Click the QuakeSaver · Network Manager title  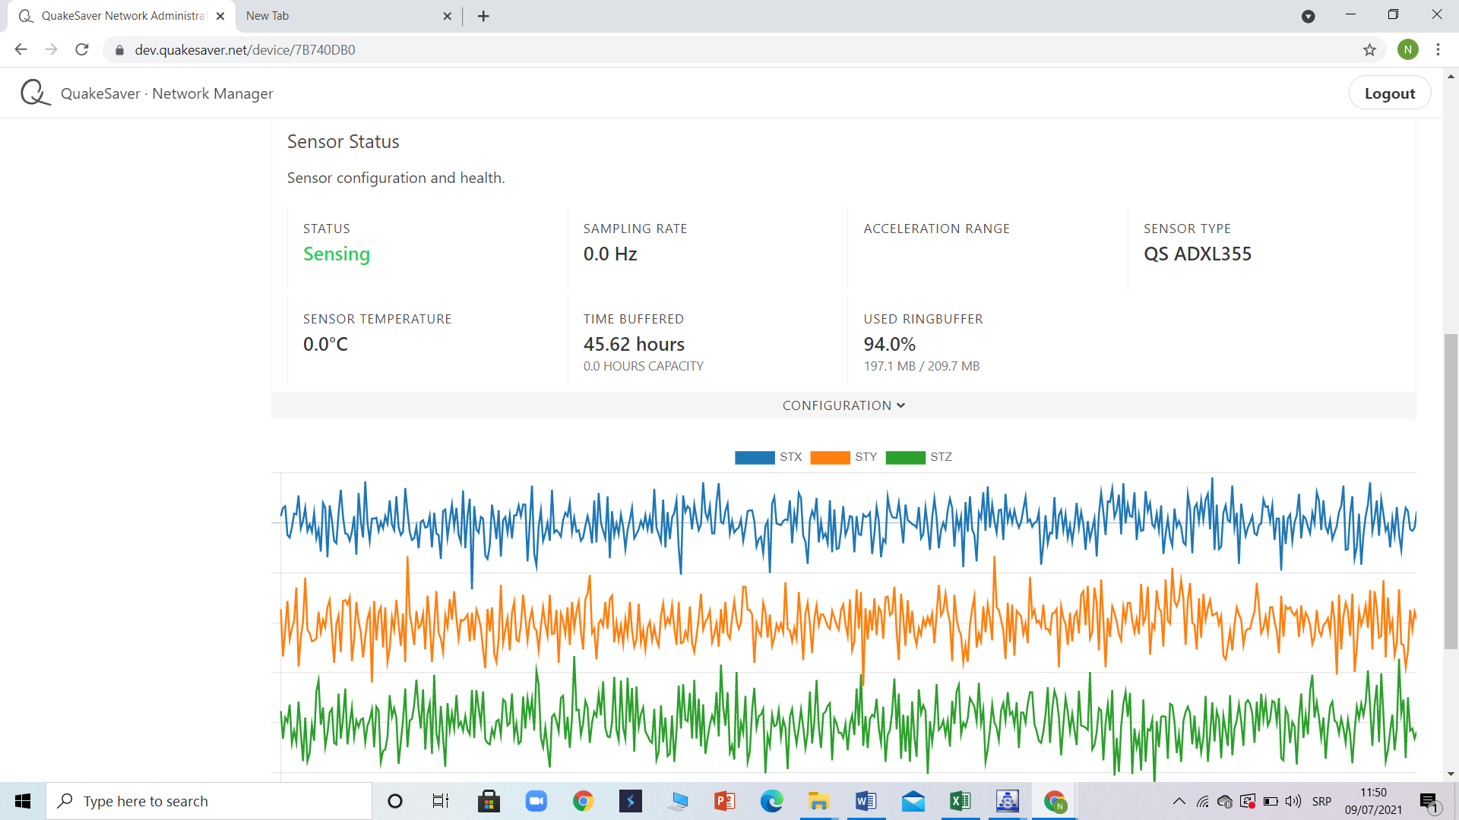click(x=166, y=93)
